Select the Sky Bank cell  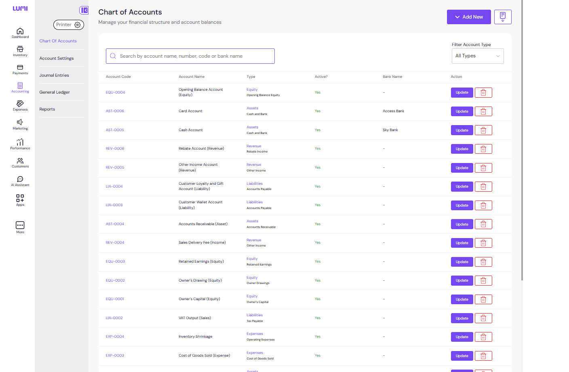pyautogui.click(x=390, y=130)
